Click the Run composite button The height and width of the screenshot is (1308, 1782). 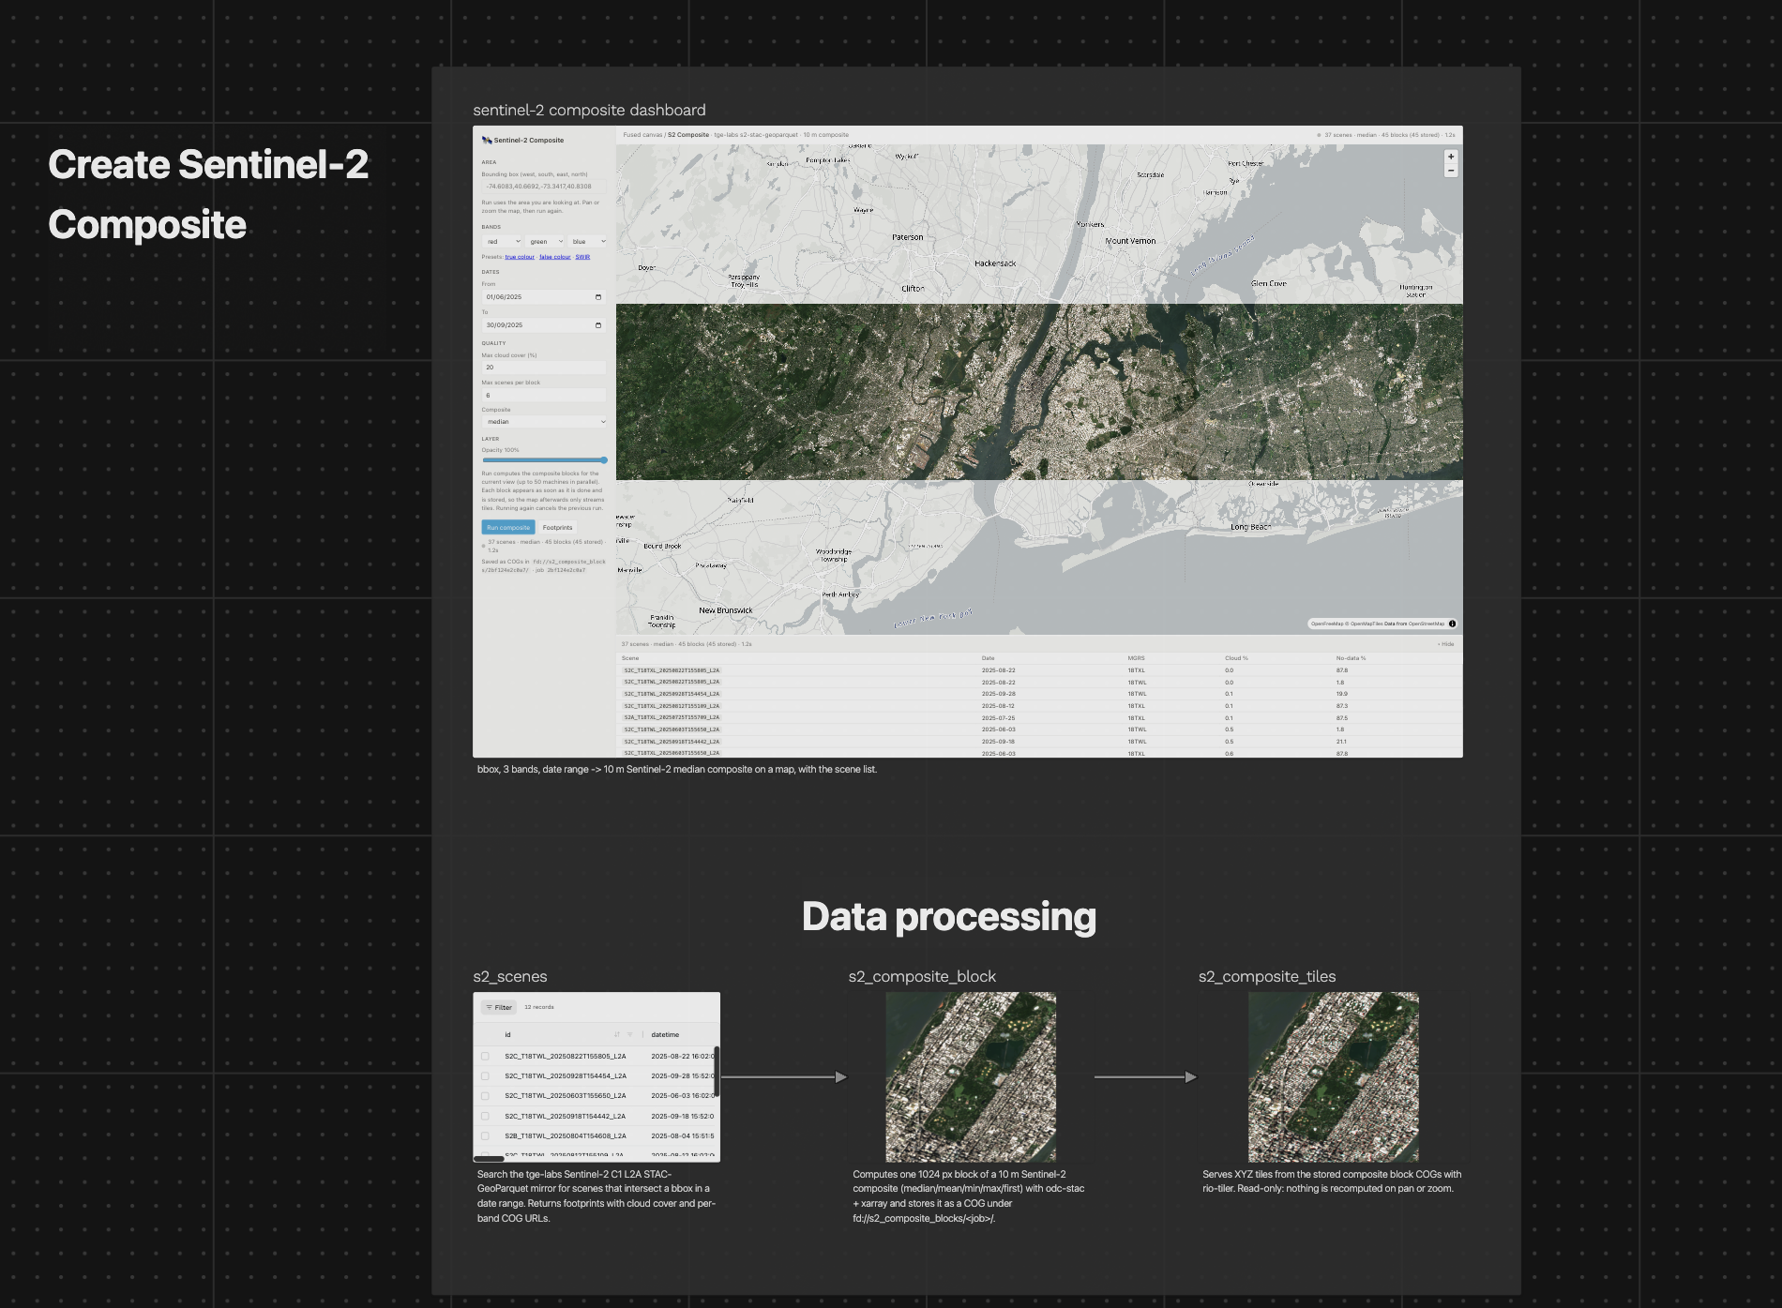point(508,528)
